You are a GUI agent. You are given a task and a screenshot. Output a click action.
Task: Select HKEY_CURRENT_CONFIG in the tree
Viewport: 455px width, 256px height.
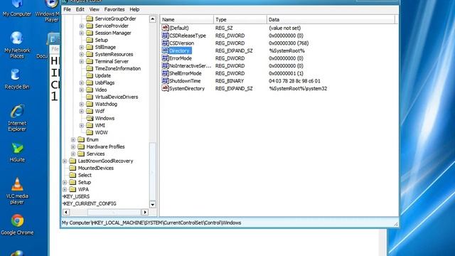pyautogui.click(x=90, y=204)
